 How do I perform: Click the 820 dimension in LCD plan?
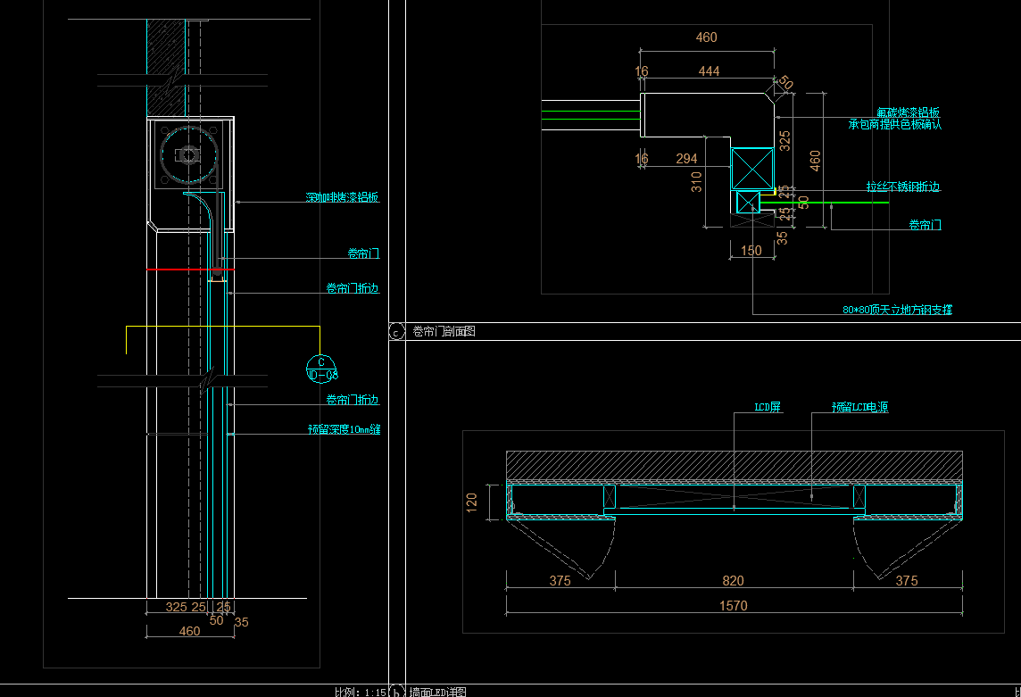pos(733,581)
